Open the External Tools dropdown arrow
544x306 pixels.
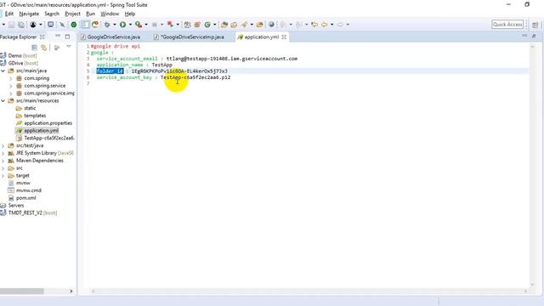click(x=145, y=25)
